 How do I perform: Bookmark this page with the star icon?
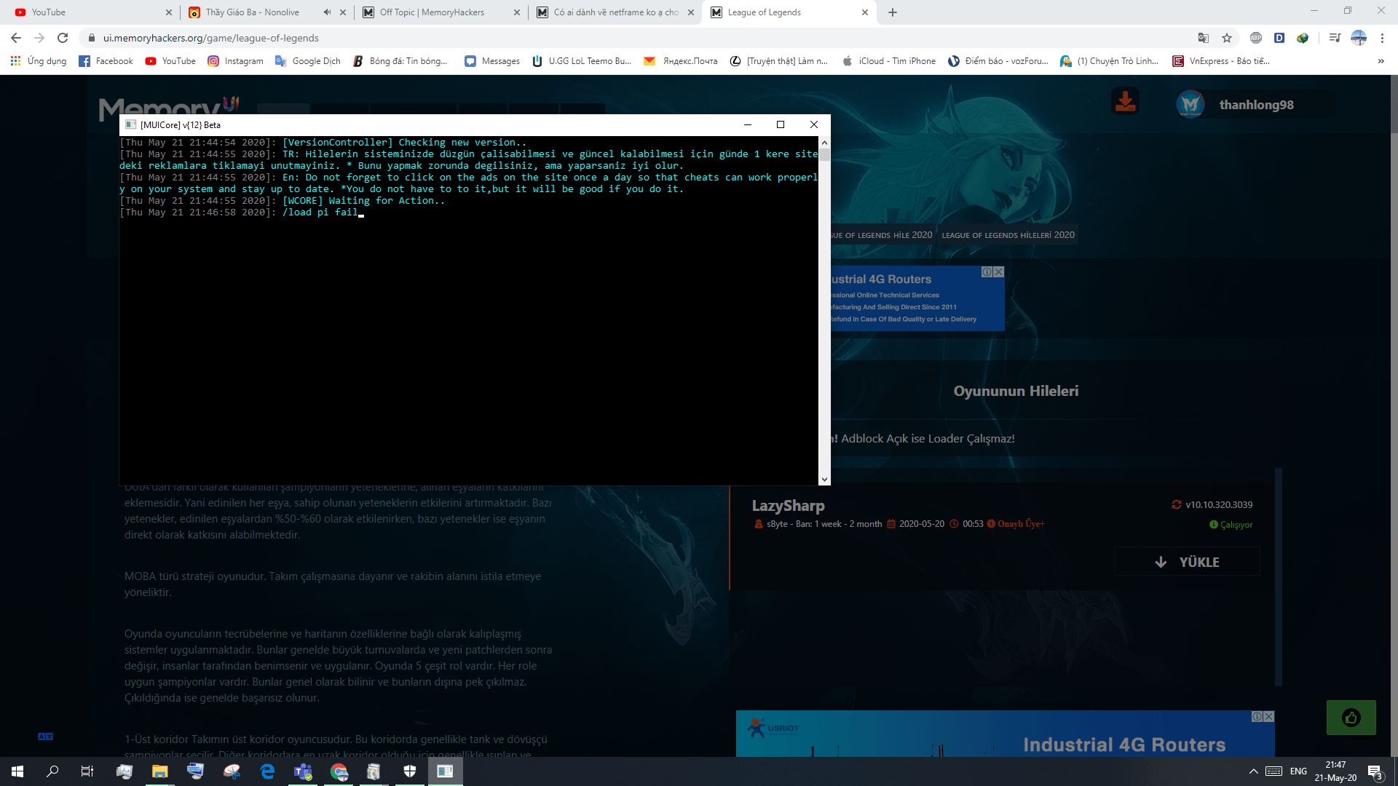tap(1227, 38)
